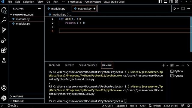Open the View menu
This screenshot has height=108, width=192.
pos(40,2)
